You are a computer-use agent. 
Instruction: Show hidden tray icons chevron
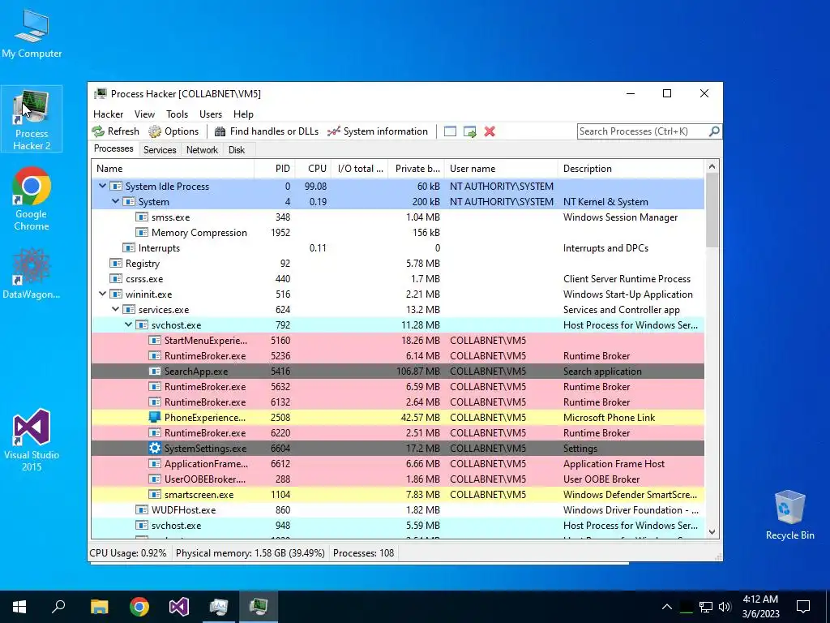(667, 607)
